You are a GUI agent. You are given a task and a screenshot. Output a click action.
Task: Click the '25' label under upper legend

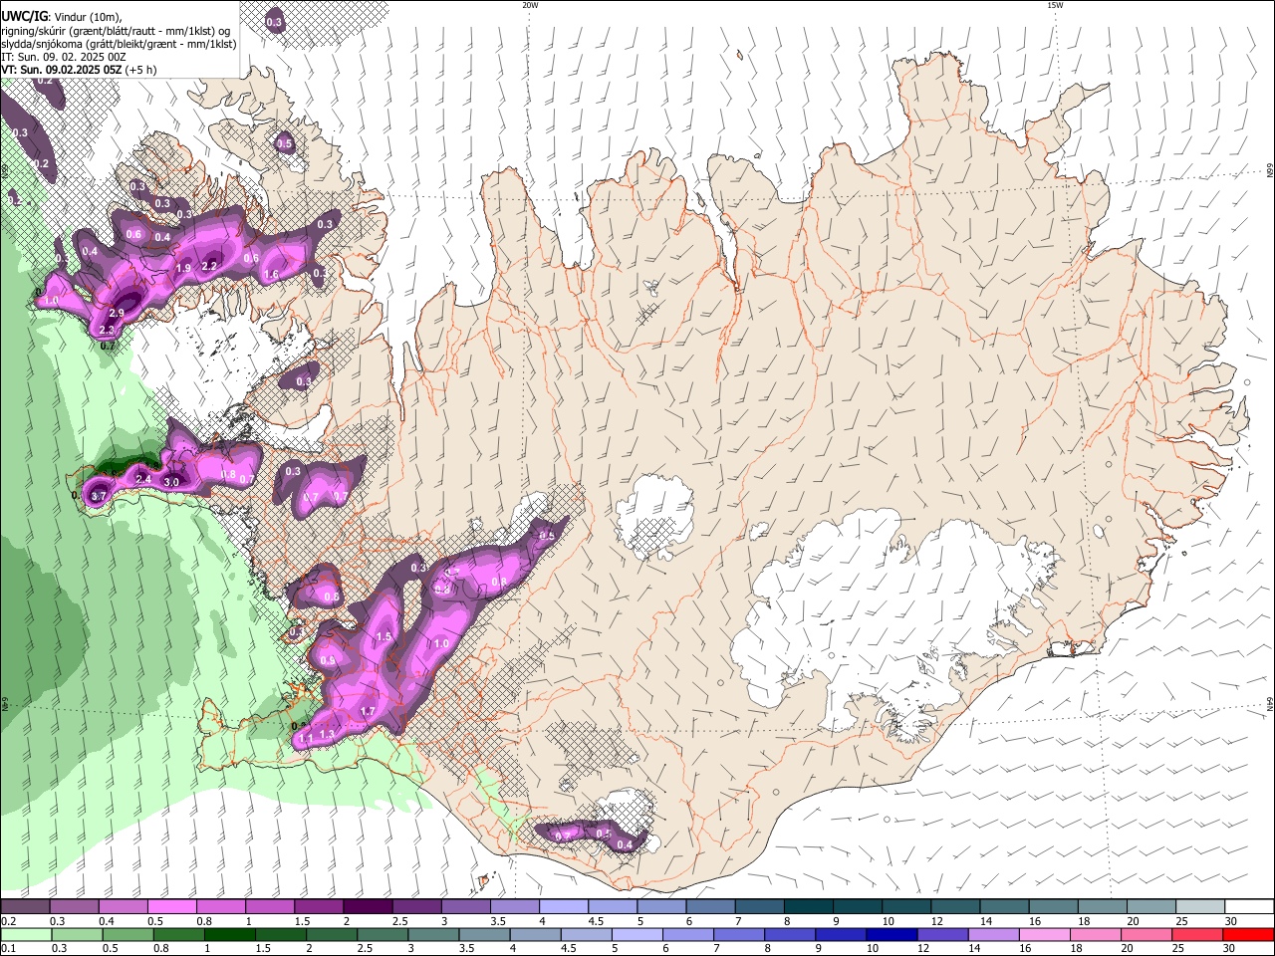point(1180,921)
